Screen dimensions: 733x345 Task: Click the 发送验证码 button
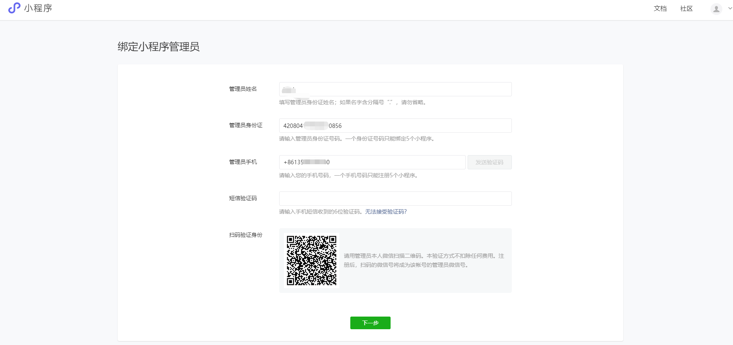pos(489,162)
